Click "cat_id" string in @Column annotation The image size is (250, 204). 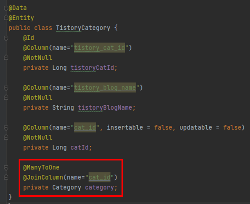coord(85,127)
